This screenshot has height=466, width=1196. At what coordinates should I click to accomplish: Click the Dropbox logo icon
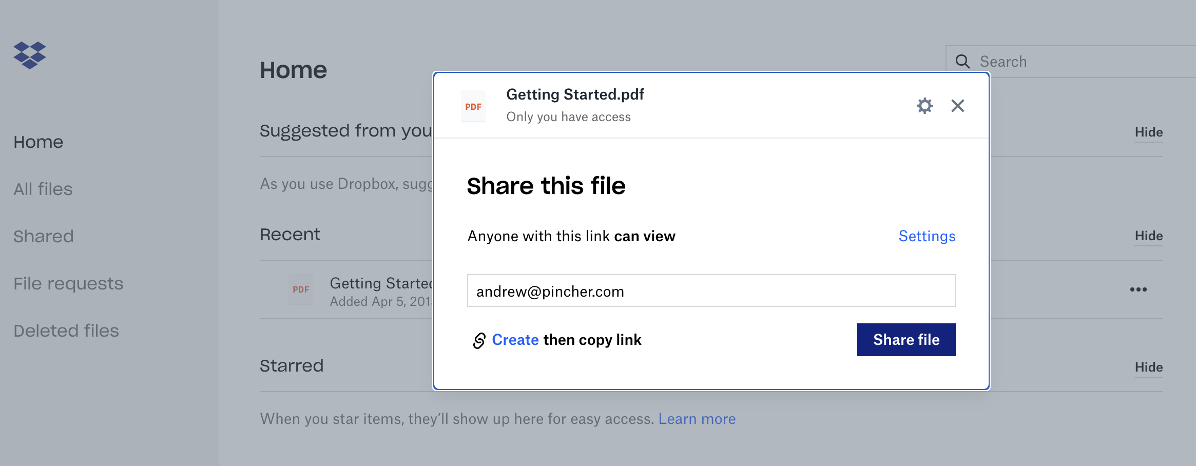(30, 55)
